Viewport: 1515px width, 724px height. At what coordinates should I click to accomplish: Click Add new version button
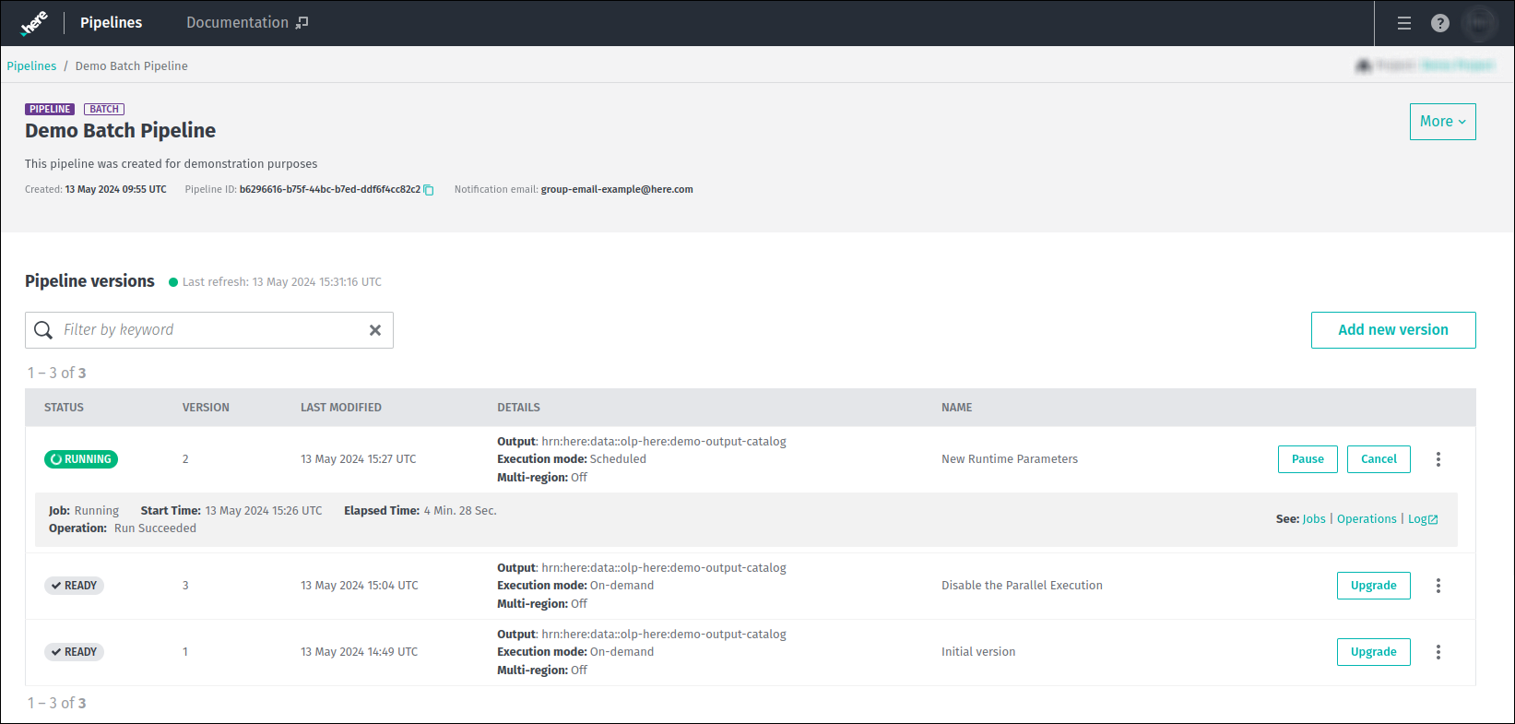[x=1393, y=330]
